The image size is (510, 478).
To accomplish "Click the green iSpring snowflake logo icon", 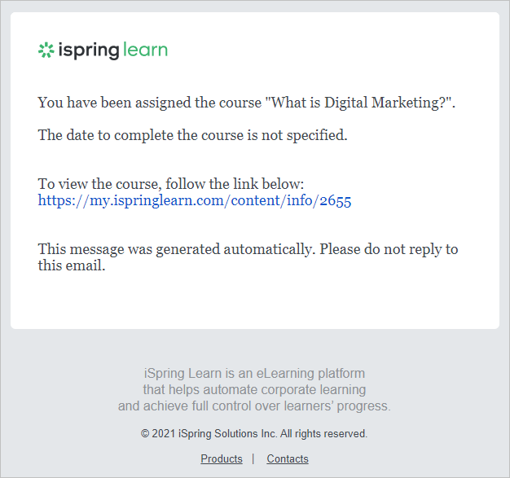I will tap(46, 50).
